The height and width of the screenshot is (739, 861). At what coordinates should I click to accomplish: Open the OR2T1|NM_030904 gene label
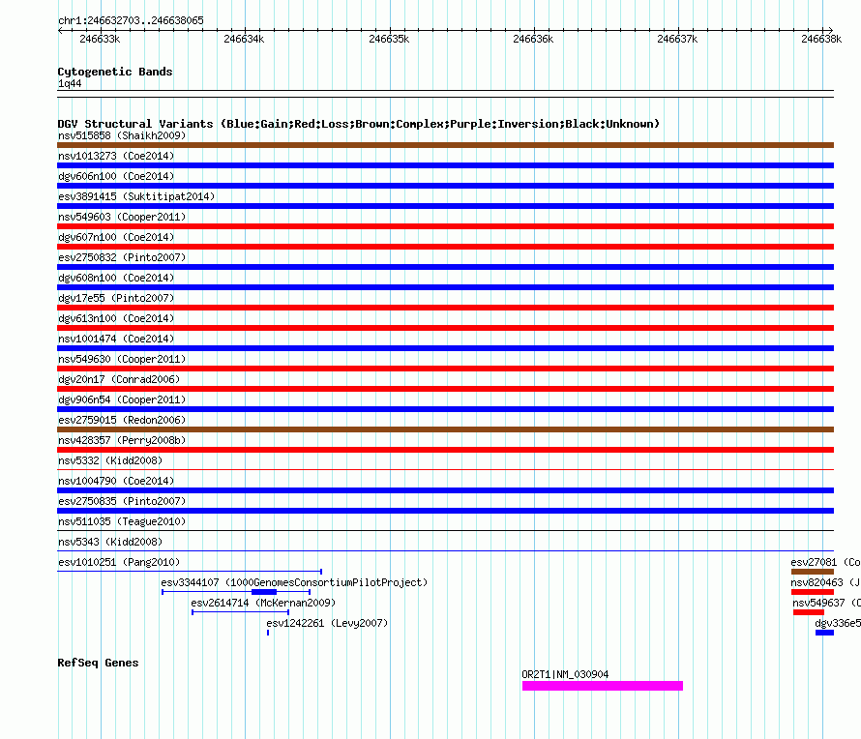(565, 674)
